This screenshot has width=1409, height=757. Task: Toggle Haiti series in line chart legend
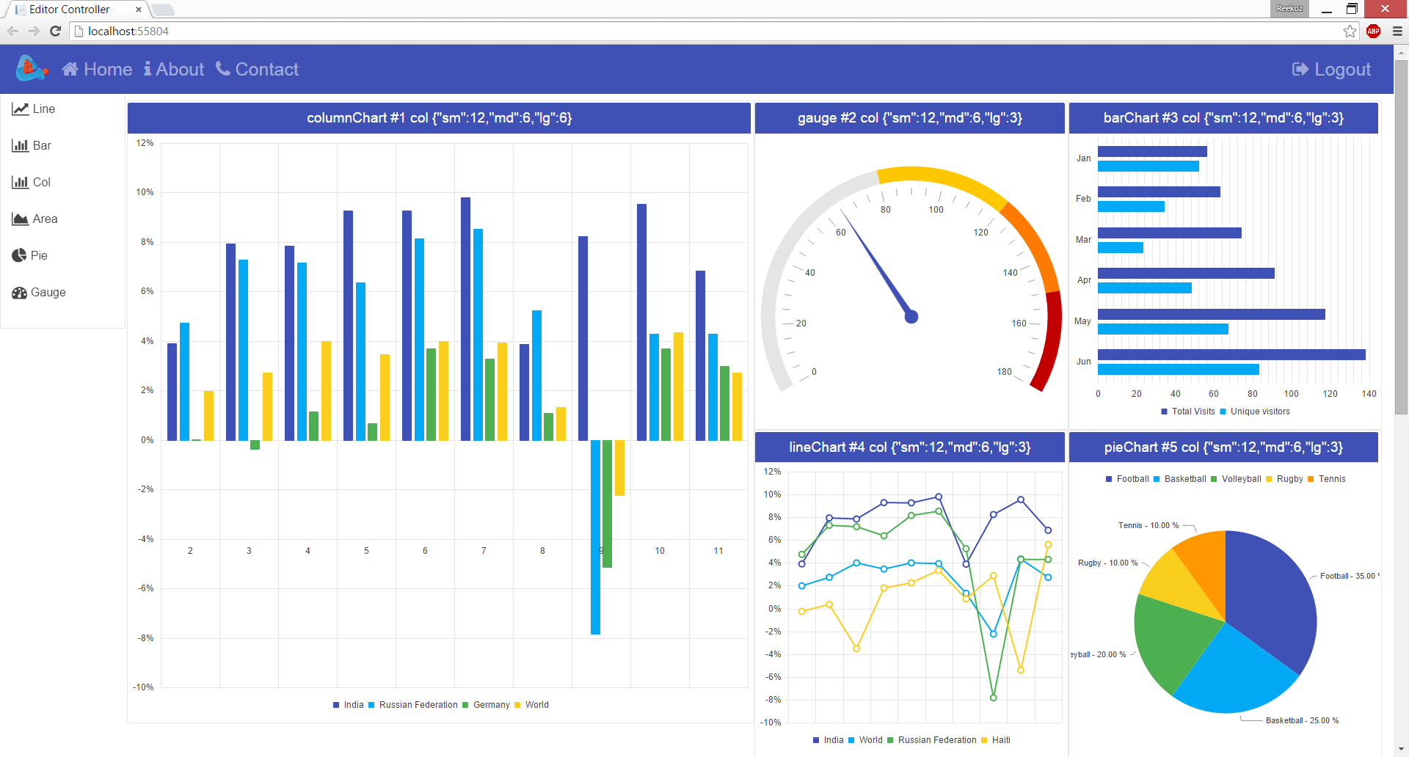(996, 740)
